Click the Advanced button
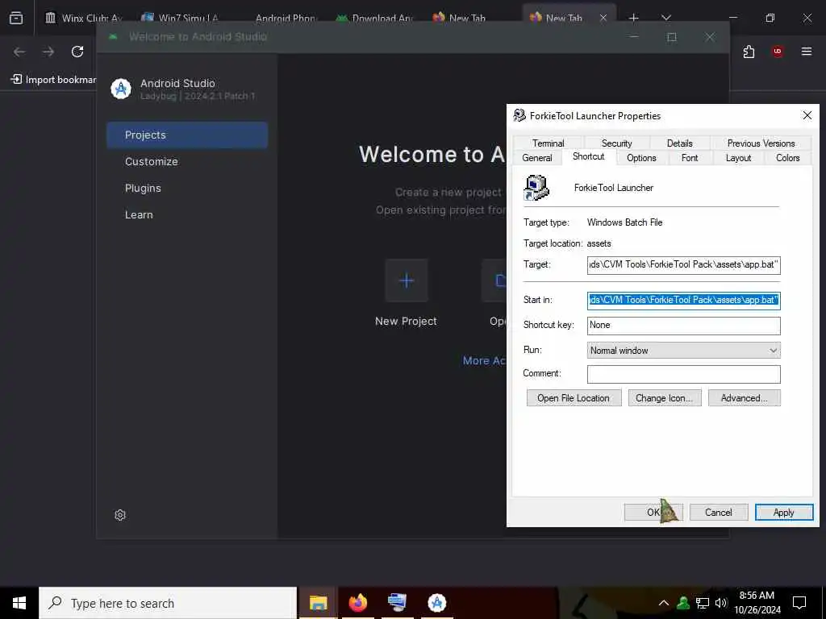826x619 pixels. coord(744,398)
